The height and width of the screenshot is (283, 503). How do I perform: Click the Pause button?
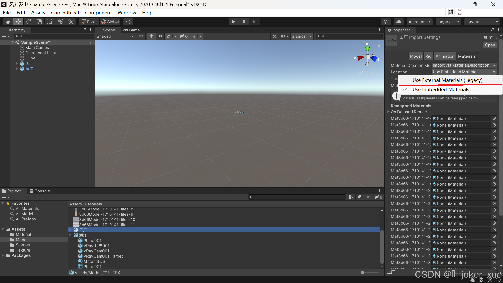point(244,21)
